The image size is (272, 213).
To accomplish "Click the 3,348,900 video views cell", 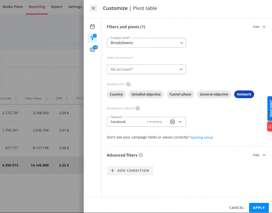I will pyautogui.click(x=41, y=113).
